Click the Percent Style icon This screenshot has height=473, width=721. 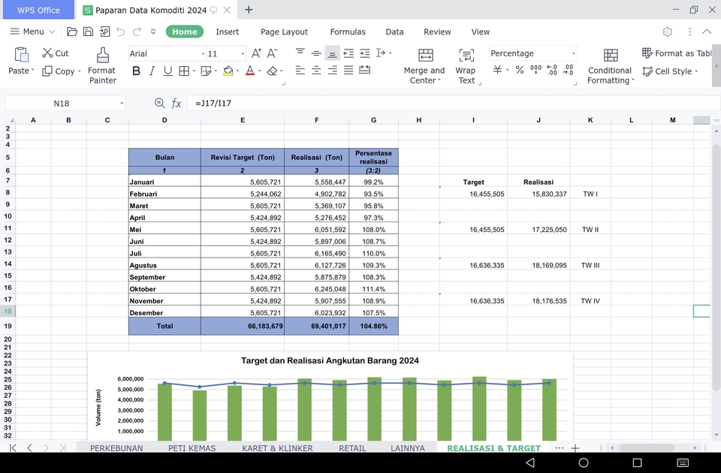[x=519, y=70]
